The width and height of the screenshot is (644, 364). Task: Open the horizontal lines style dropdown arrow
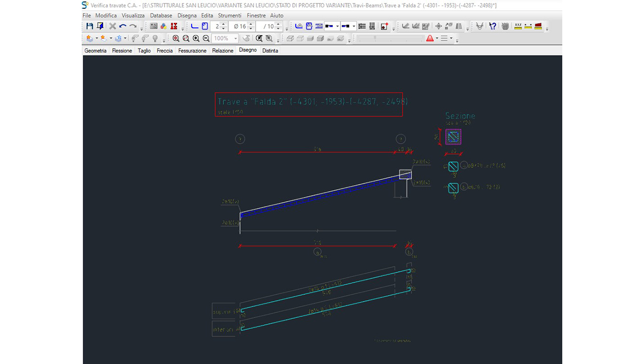click(x=451, y=39)
